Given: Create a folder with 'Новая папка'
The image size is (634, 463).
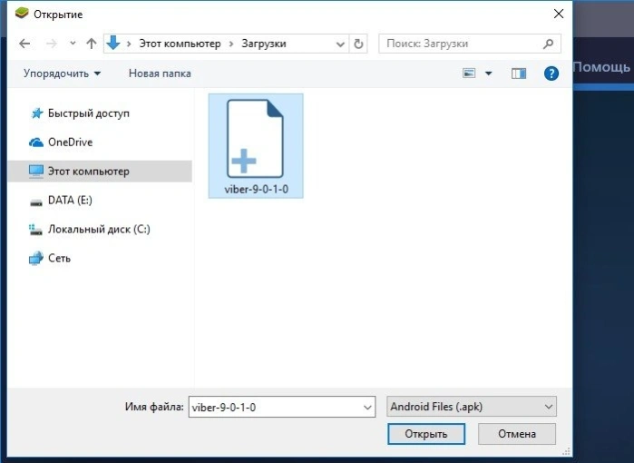Looking at the screenshot, I should [160, 74].
